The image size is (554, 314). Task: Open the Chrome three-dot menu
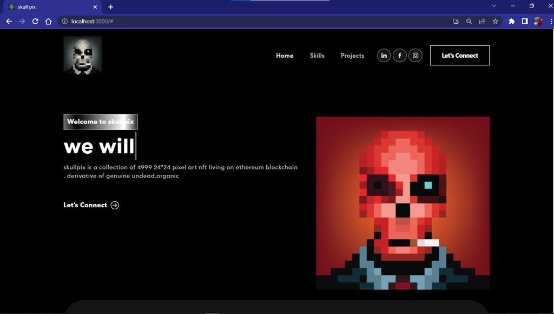tap(551, 22)
